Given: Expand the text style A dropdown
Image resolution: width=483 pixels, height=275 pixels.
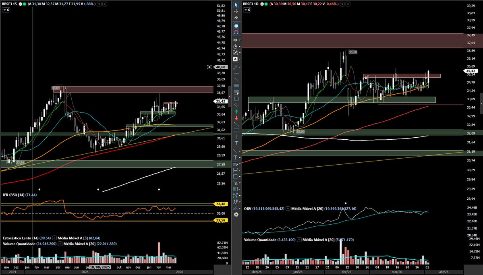Looking at the screenshot, I should pyautogui.click(x=240, y=59).
